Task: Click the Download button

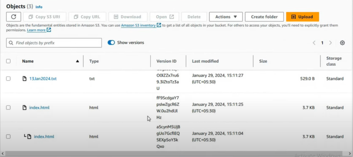Action: (128, 17)
